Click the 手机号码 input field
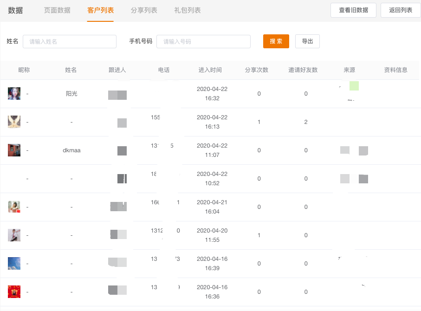Screen dimensions: 421x311 203,41
